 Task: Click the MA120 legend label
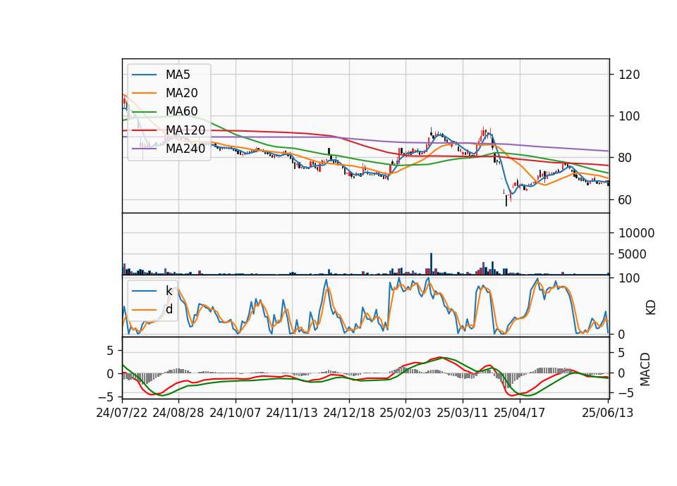185,130
